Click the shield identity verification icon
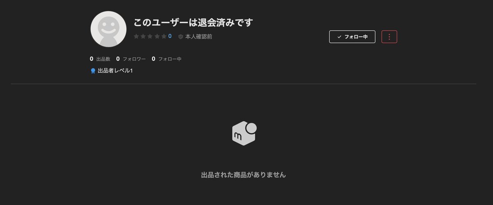The image size is (493, 205). [x=180, y=37]
